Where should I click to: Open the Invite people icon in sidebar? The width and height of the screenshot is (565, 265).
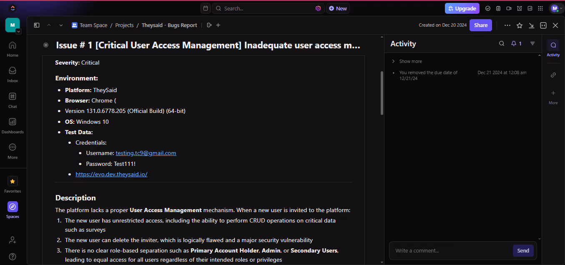[13, 240]
